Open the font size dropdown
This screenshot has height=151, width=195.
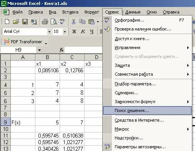[x=65, y=32]
